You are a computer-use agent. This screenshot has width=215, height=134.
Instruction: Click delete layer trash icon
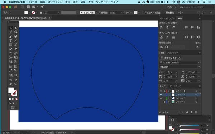(196, 113)
